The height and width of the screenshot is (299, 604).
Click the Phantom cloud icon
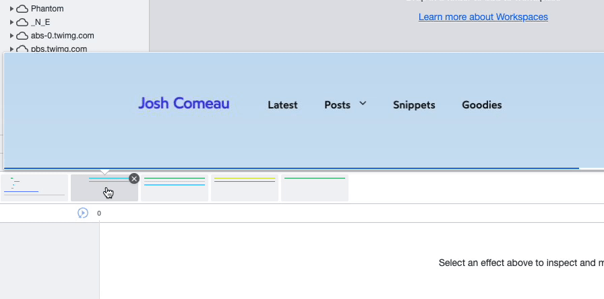pyautogui.click(x=22, y=9)
